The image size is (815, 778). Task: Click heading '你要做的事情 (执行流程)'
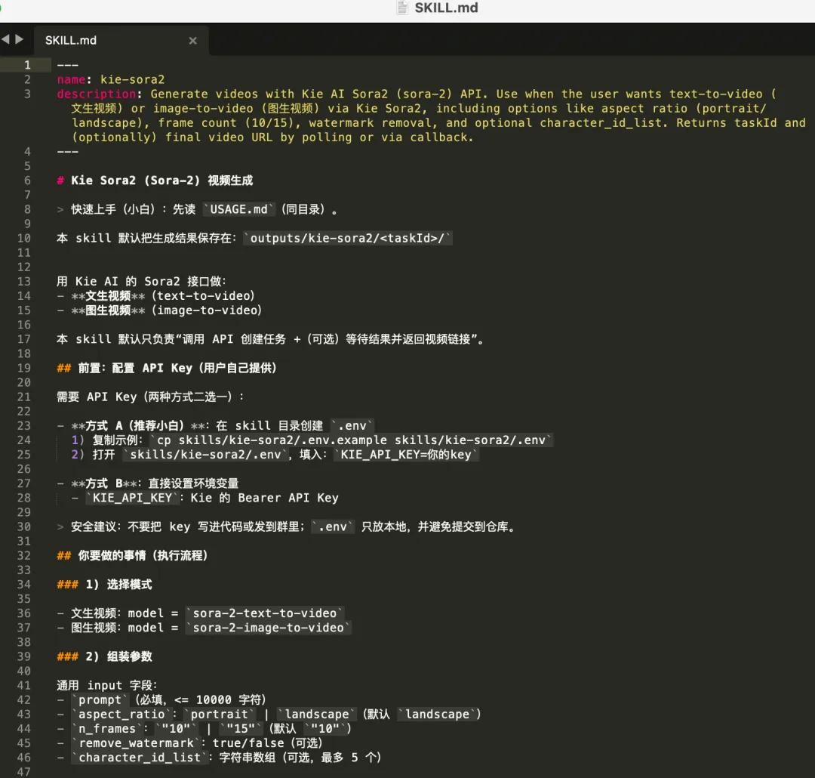(143, 555)
